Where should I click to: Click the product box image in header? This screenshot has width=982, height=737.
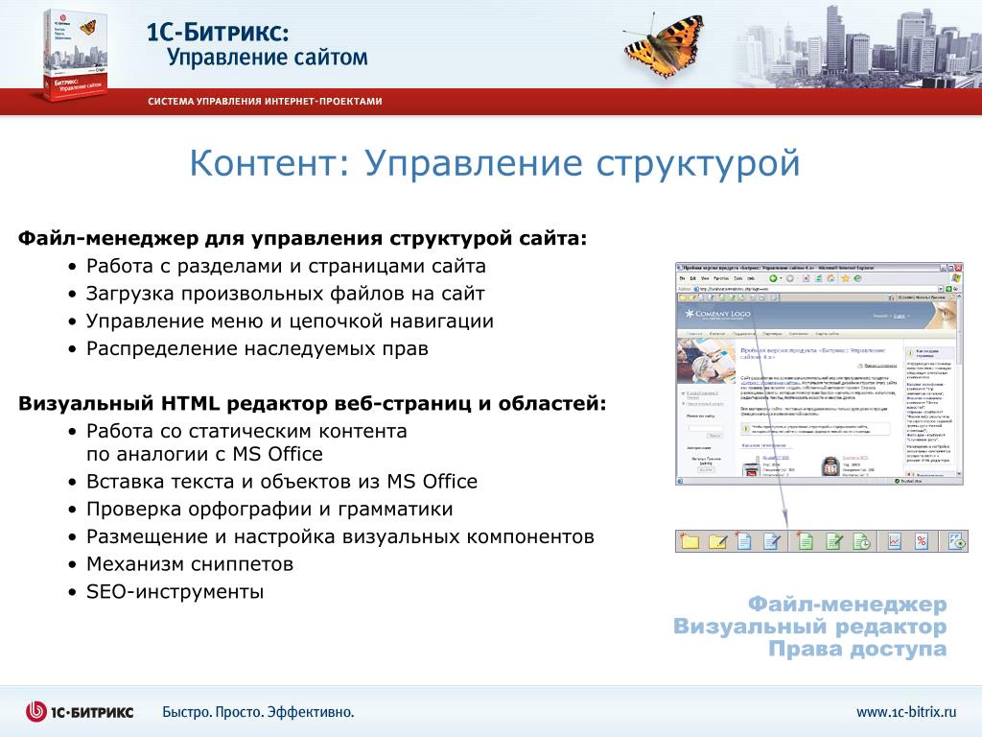click(x=75, y=55)
